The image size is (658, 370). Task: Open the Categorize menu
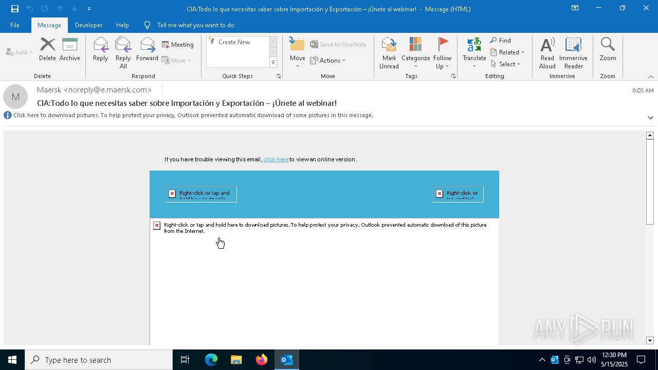(x=415, y=53)
